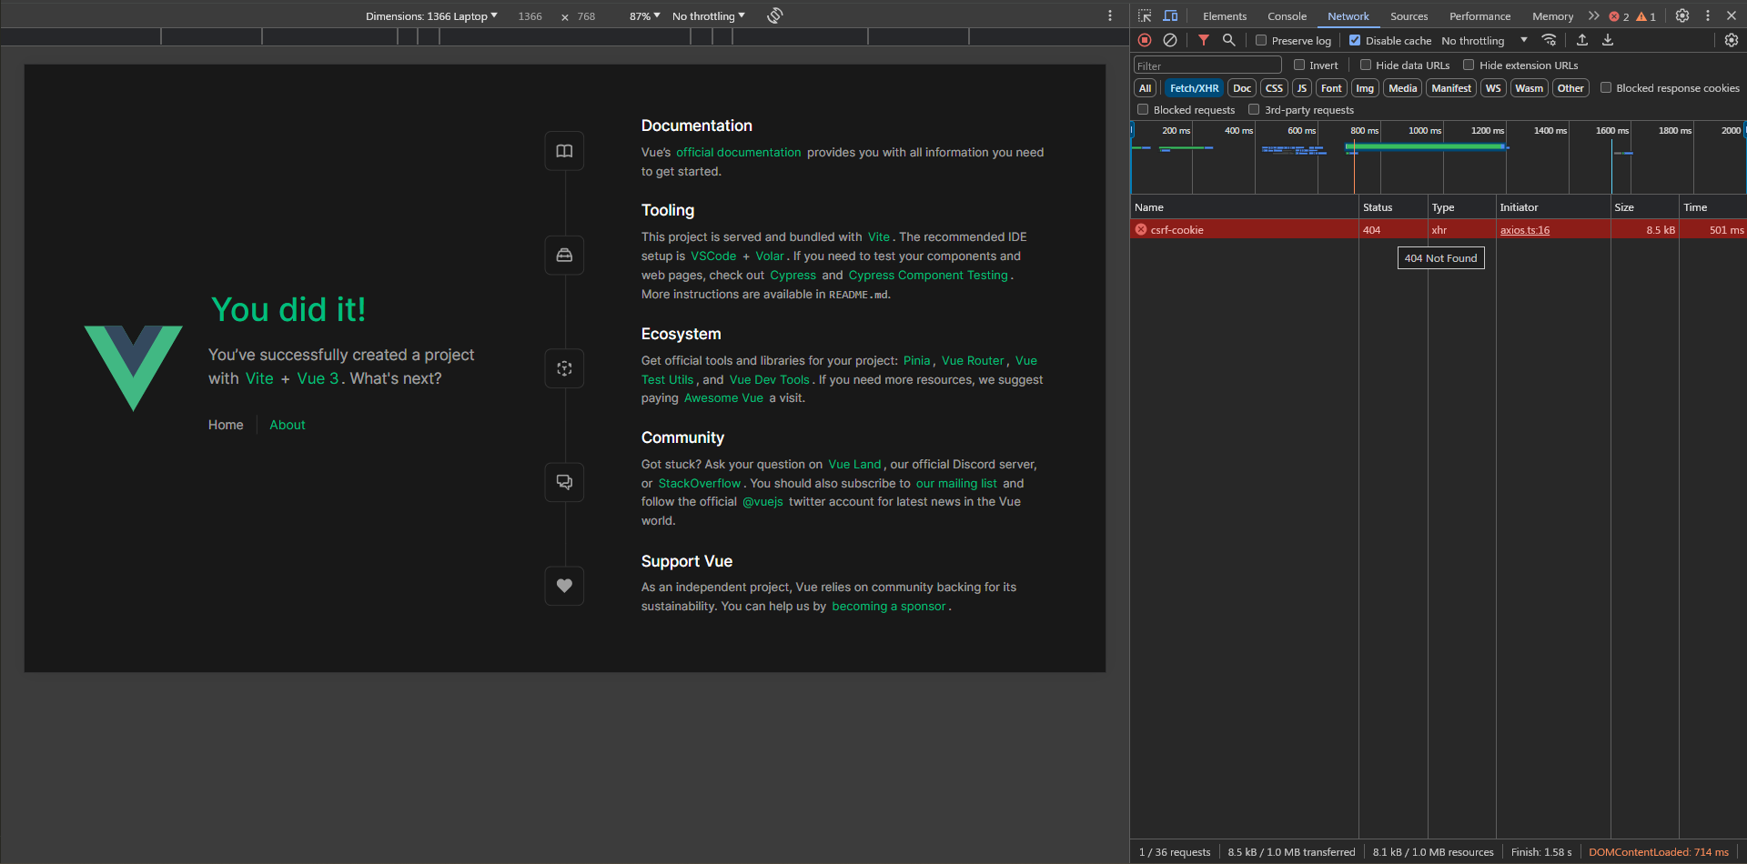1747x864 pixels.
Task: Enable the Preserve log checkbox
Action: click(x=1261, y=40)
